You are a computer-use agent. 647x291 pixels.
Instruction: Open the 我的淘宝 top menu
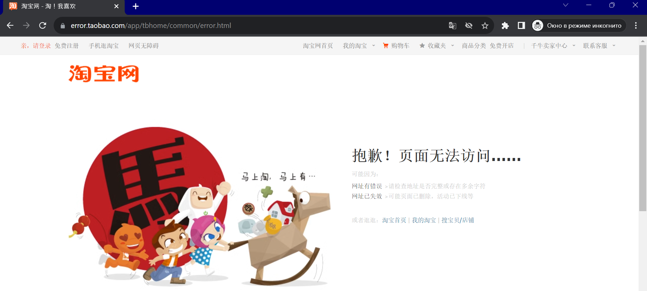355,46
